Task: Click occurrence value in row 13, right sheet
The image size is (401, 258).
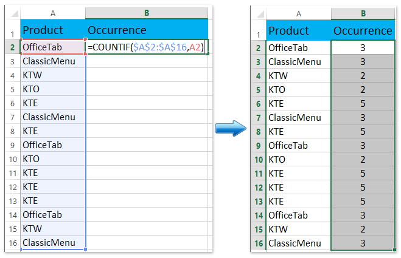Action: point(363,201)
